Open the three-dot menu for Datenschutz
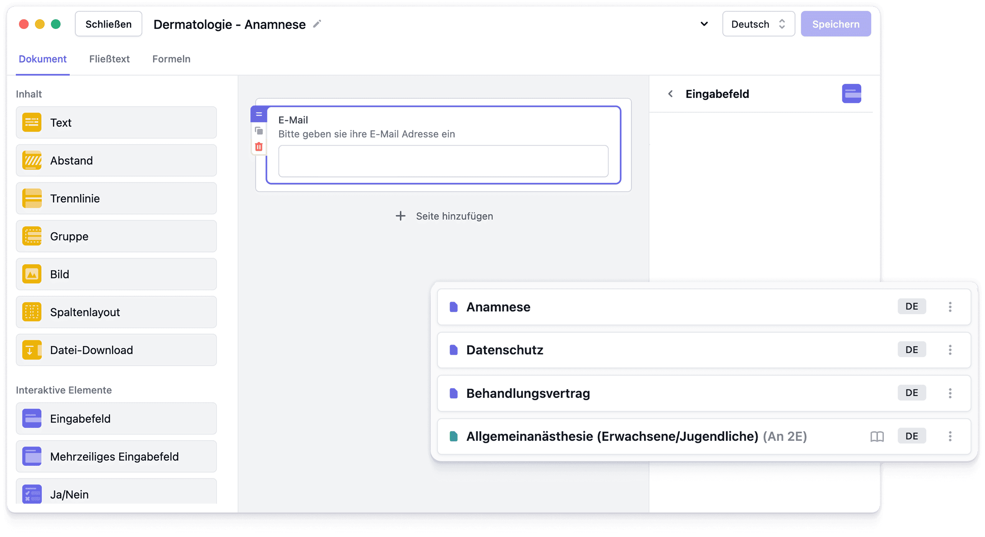Viewport: 985px width, 537px height. click(950, 350)
